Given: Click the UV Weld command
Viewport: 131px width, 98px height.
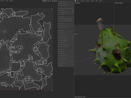Looking at the screenshot, I should [x=65, y=14].
